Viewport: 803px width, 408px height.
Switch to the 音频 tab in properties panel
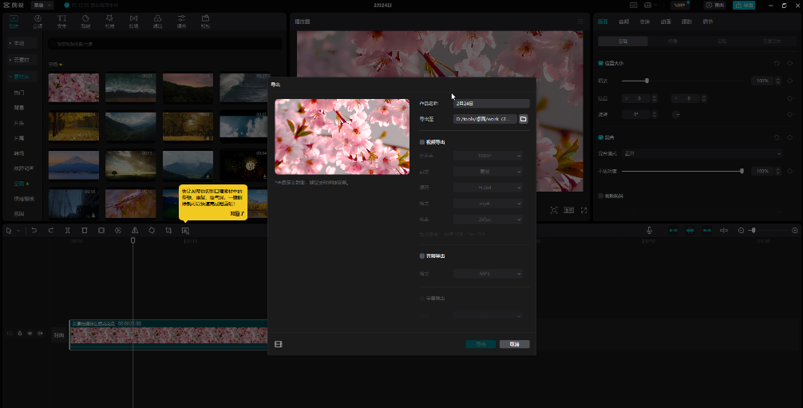click(x=623, y=22)
